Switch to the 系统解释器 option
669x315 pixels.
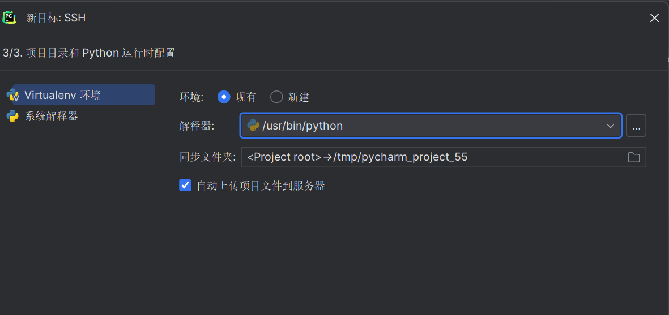[x=52, y=116]
